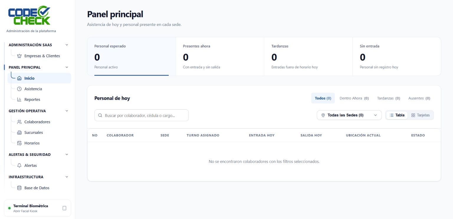Image resolution: width=453 pixels, height=219 pixels.
Task: Open the Asistencia page
Action: (39, 89)
